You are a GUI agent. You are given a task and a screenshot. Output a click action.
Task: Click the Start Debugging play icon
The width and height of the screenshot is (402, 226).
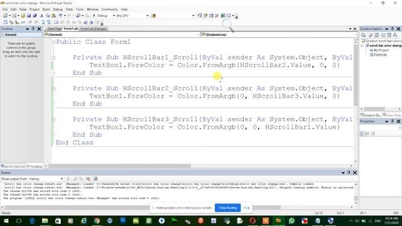pyautogui.click(x=94, y=16)
